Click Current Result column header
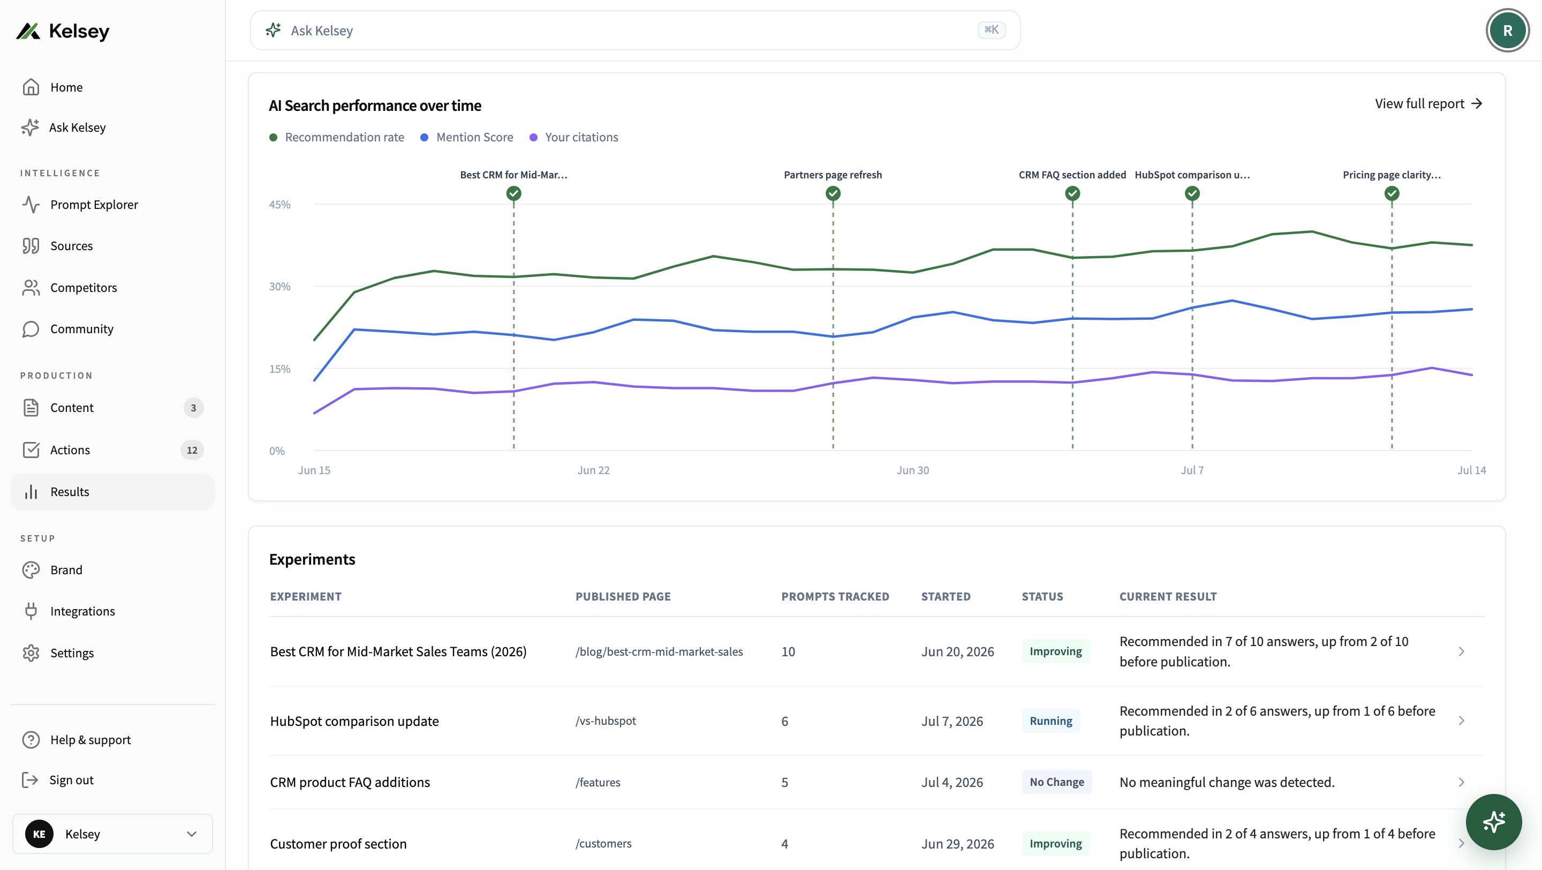The image size is (1542, 870). click(x=1168, y=597)
